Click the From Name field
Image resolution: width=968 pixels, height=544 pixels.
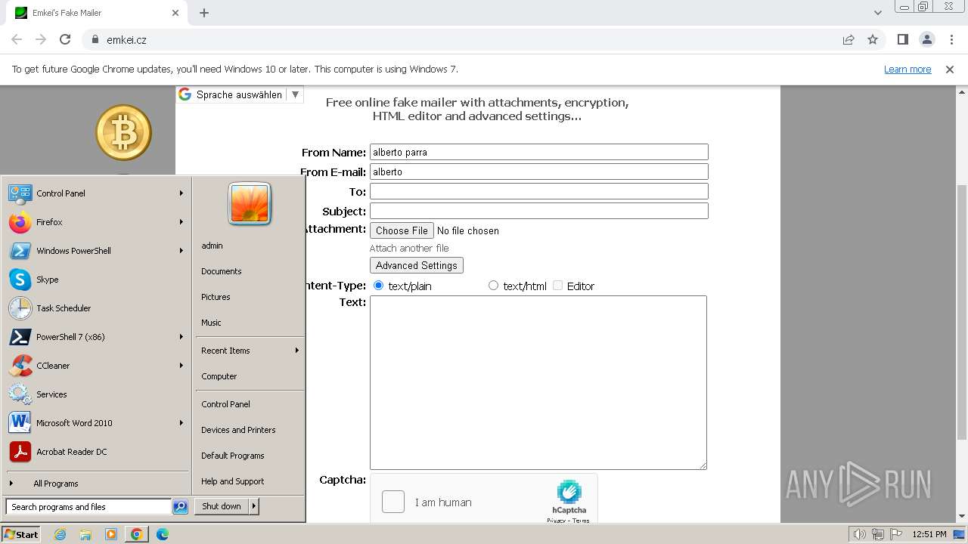pos(539,152)
